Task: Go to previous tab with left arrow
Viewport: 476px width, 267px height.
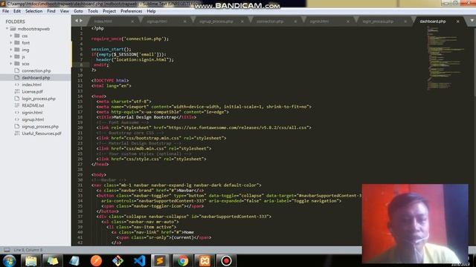Action: click(77, 21)
